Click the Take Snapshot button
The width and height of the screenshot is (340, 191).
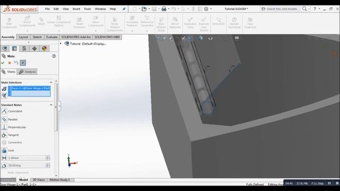click(250, 23)
